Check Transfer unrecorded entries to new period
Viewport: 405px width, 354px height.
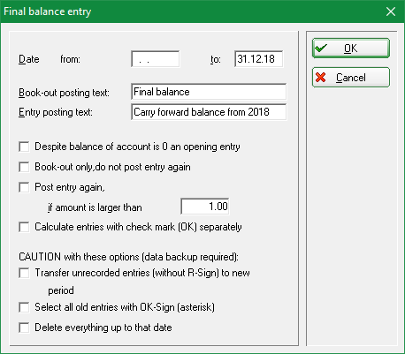point(24,273)
